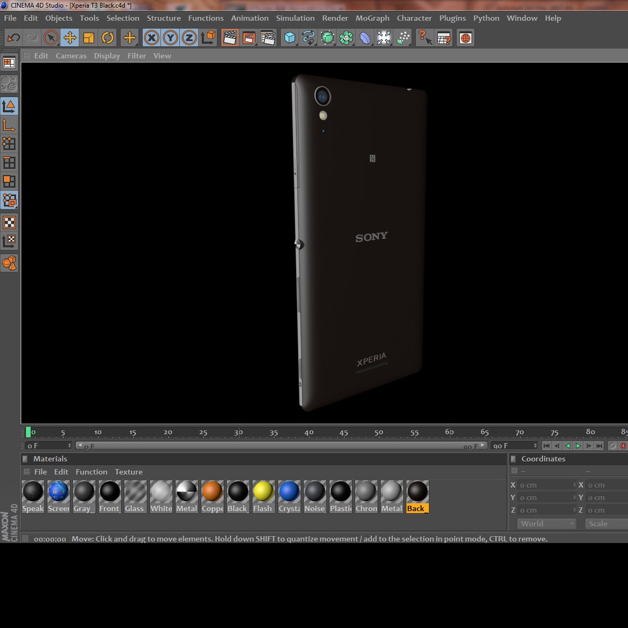Viewport: 628px width, 628px height.
Task: Open the File menu
Action: click(10, 18)
